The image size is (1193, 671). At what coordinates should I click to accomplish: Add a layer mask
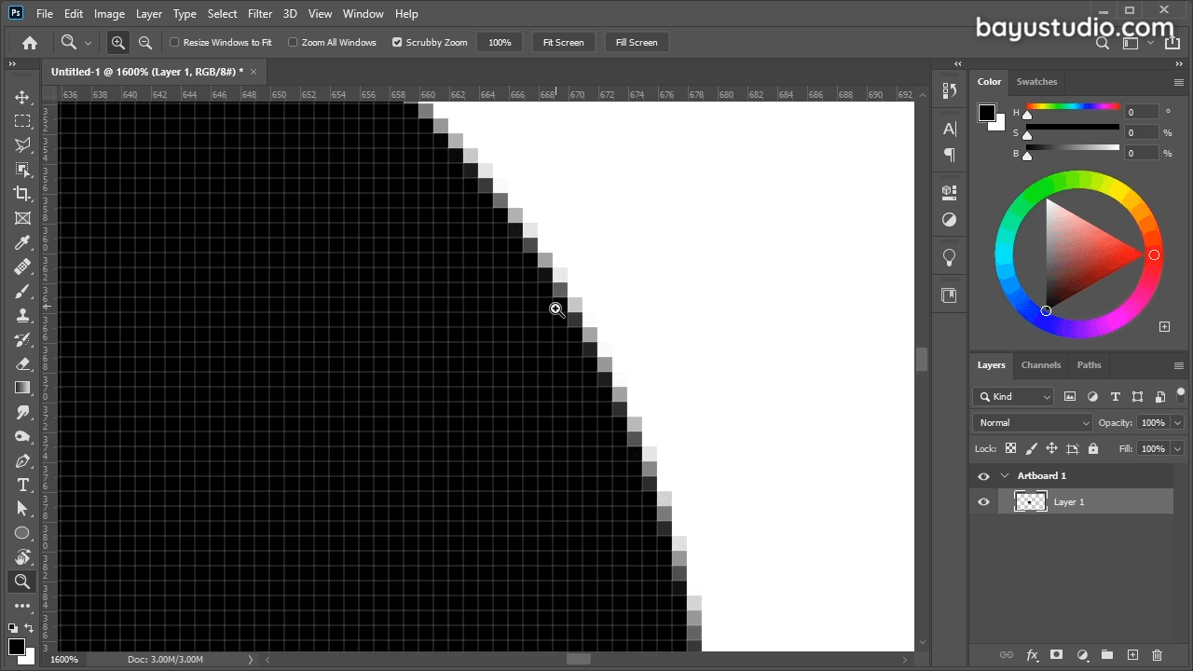pyautogui.click(x=1057, y=655)
